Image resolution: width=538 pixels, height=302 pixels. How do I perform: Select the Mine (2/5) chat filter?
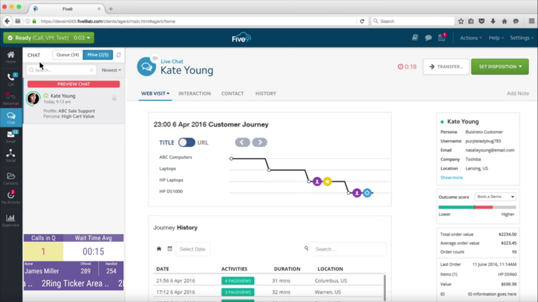click(x=98, y=55)
